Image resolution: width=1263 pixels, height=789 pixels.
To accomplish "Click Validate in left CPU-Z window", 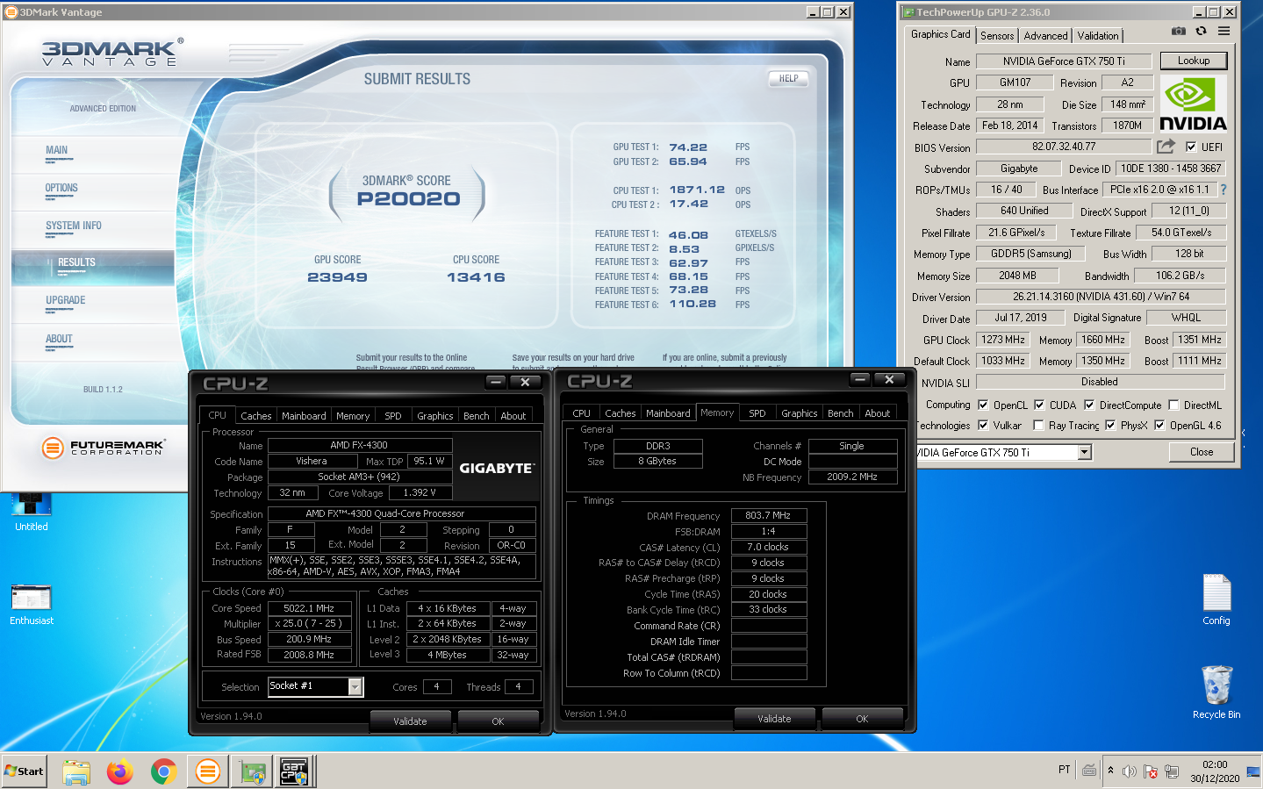I will (x=410, y=721).
